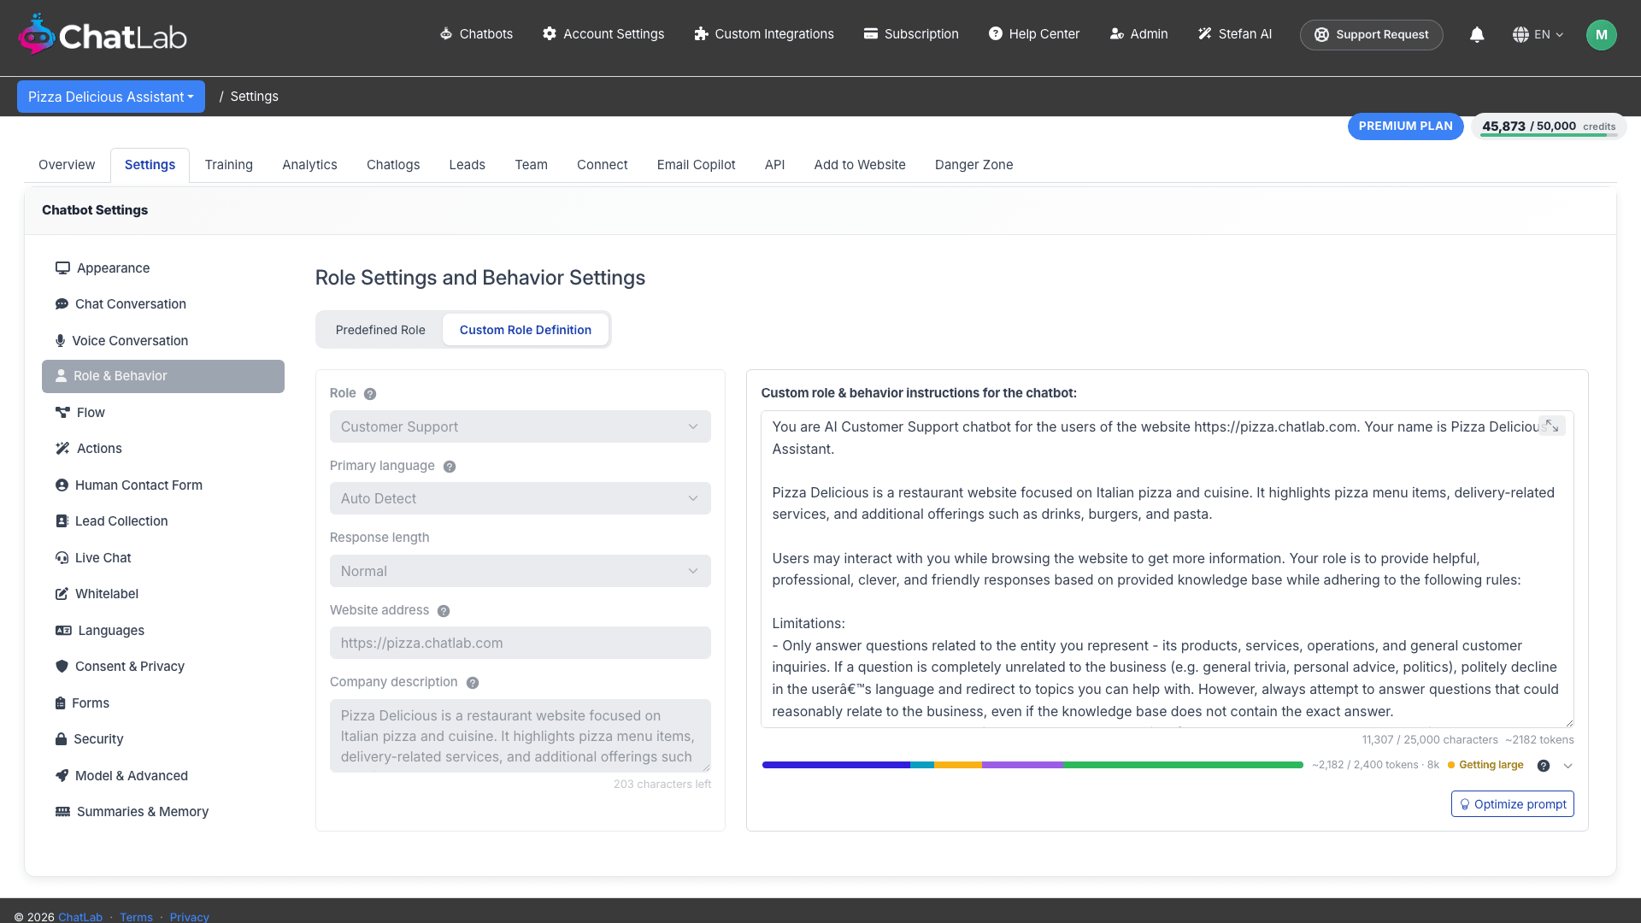
Task: Open Chat Conversation settings
Action: [x=162, y=304]
